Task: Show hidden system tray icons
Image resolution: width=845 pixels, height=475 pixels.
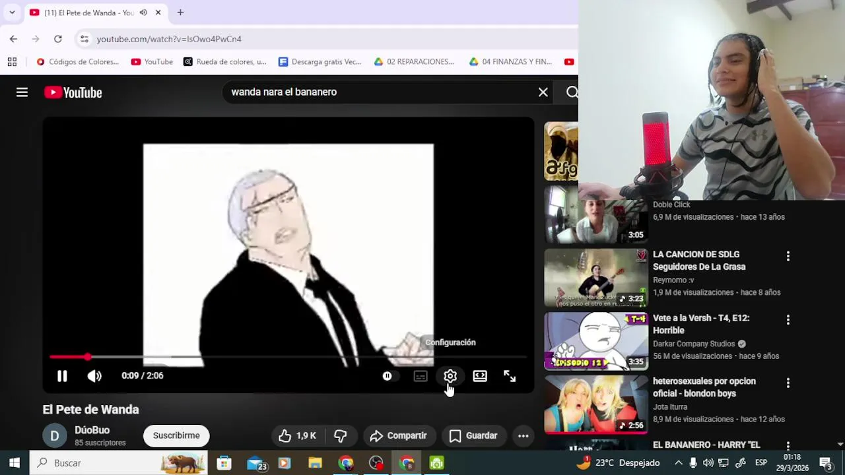Action: (x=678, y=463)
